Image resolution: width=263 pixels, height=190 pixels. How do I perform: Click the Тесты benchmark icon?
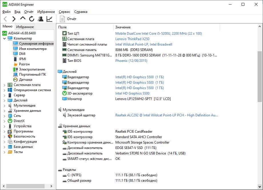[10, 152]
